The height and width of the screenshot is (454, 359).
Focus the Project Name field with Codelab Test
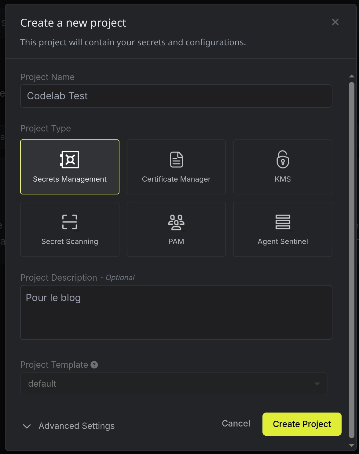tap(176, 96)
